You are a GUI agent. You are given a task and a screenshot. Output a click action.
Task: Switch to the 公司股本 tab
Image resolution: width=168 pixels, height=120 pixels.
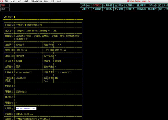click(130, 5)
